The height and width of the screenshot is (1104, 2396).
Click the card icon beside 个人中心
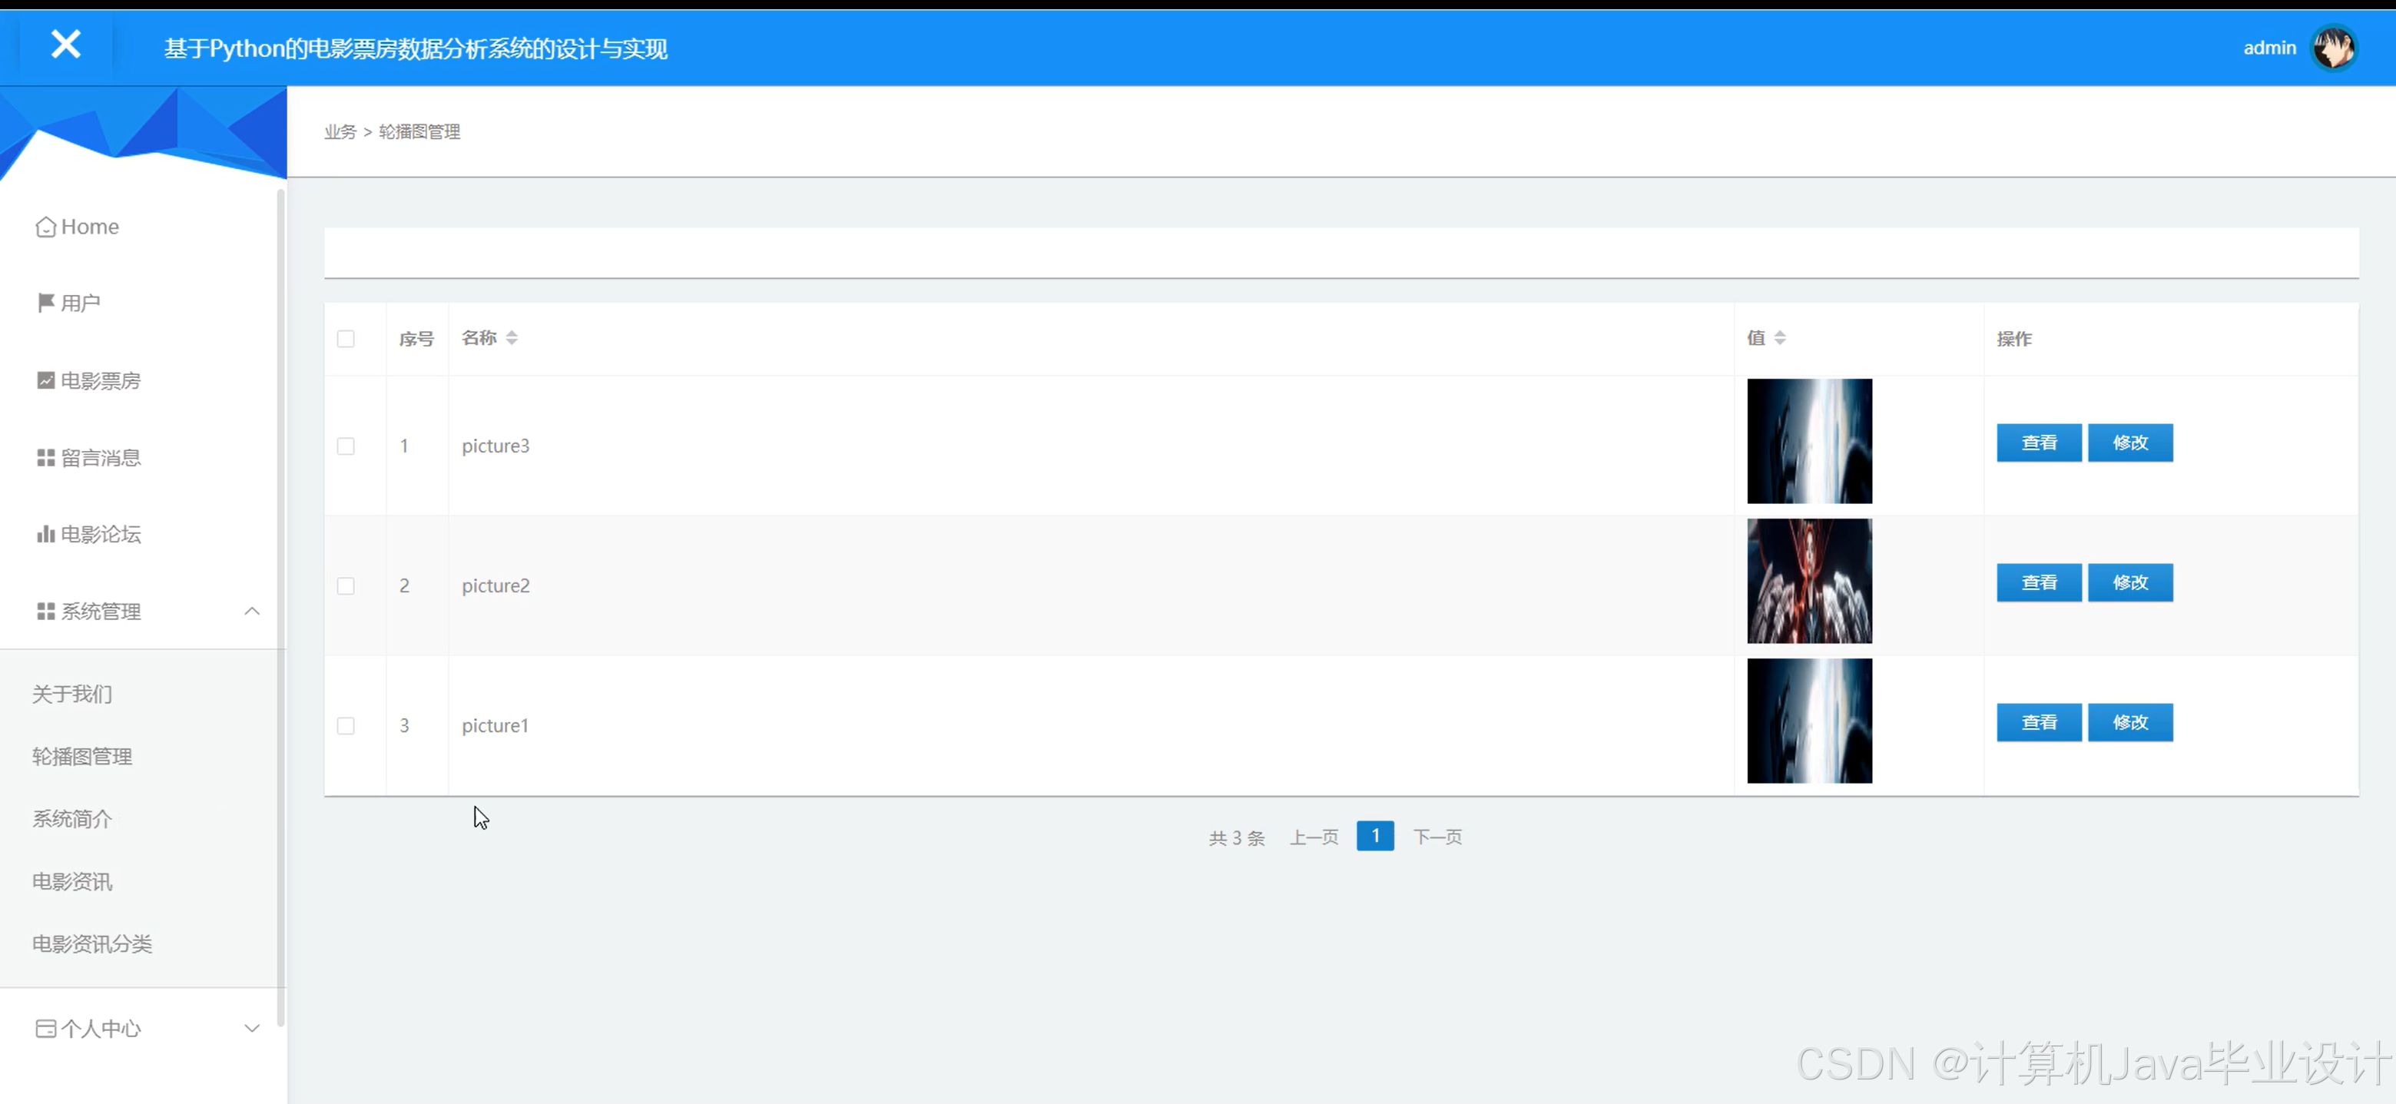pos(45,1029)
